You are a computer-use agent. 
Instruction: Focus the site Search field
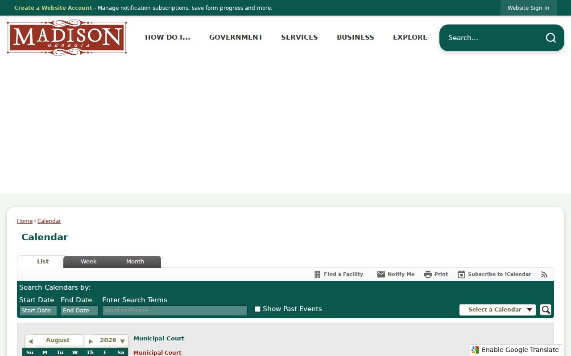pyautogui.click(x=493, y=38)
